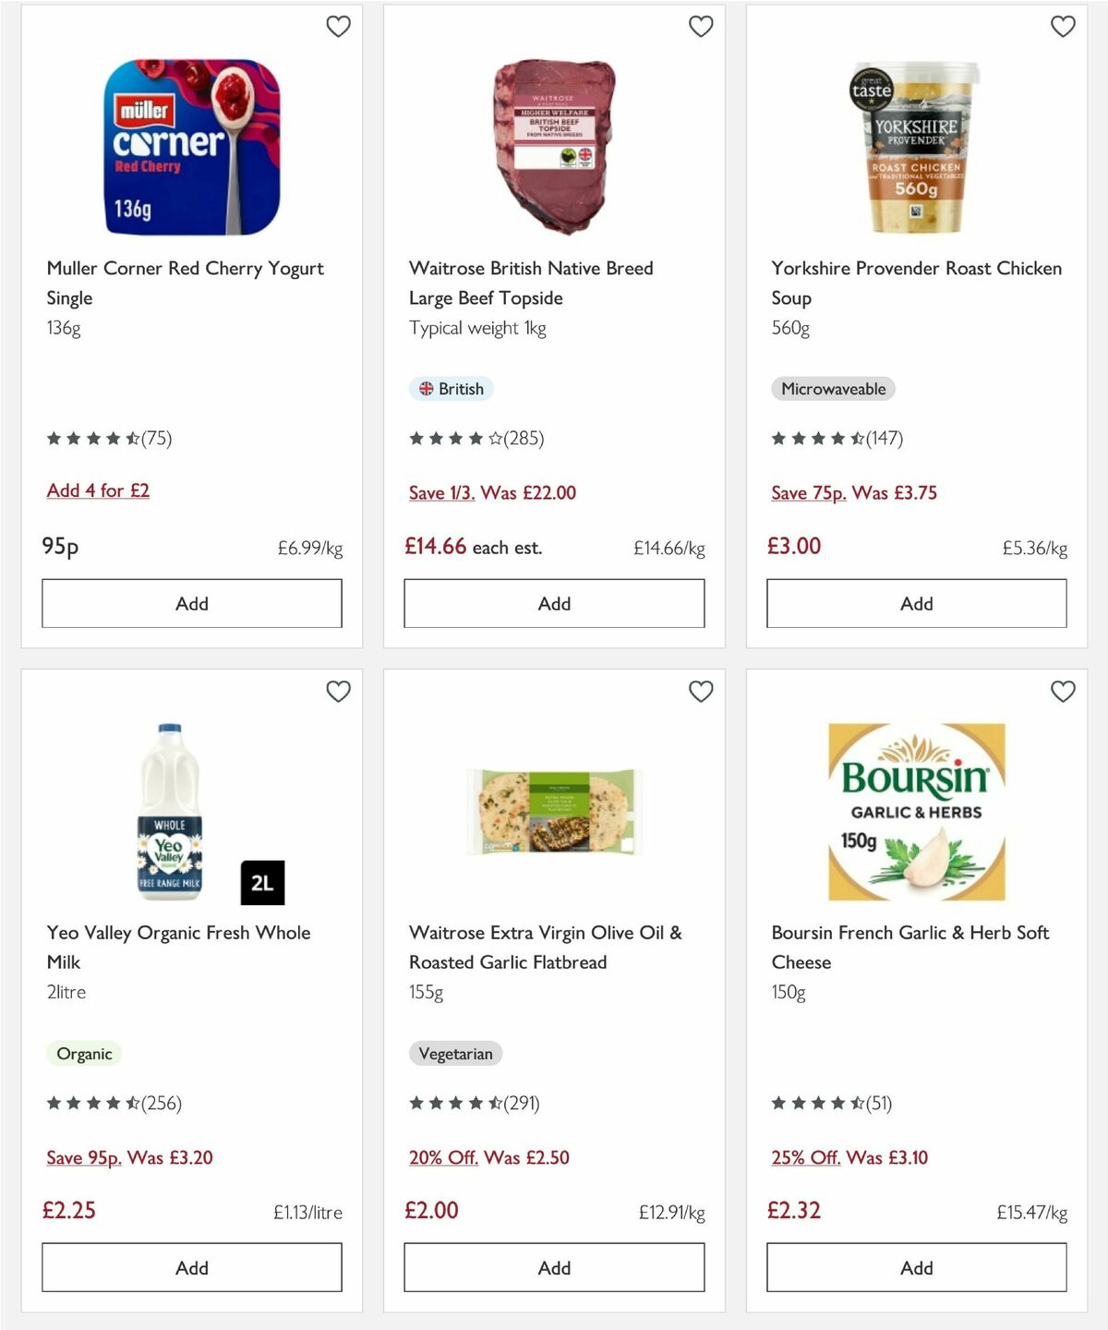Click the heart icon on the garlic flatbread

pyautogui.click(x=701, y=691)
